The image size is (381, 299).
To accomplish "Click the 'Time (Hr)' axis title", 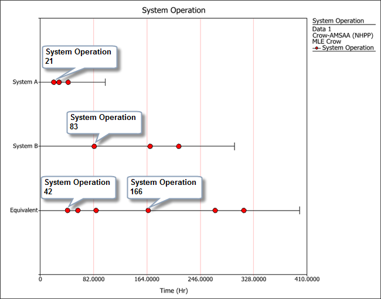I will [x=174, y=290].
